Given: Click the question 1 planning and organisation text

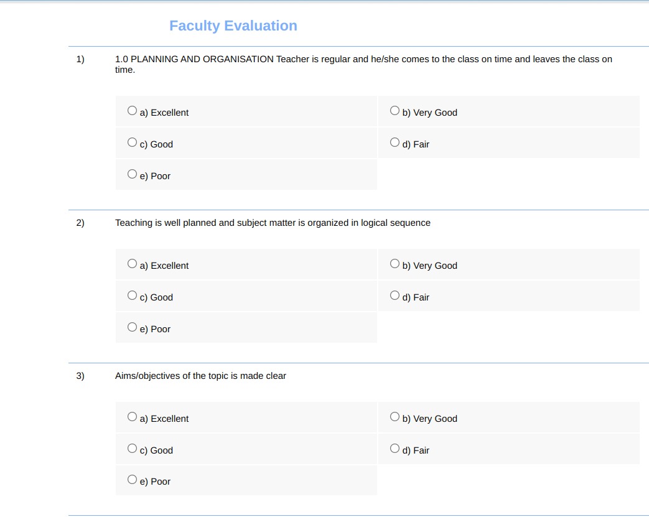Looking at the screenshot, I should pyautogui.click(x=363, y=65).
